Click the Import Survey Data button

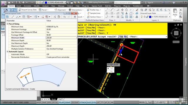tap(28, 10)
